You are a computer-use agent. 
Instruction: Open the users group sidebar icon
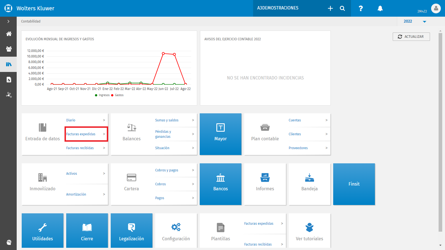pyautogui.click(x=9, y=49)
